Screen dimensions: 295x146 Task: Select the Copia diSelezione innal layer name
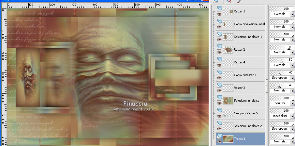(249, 24)
